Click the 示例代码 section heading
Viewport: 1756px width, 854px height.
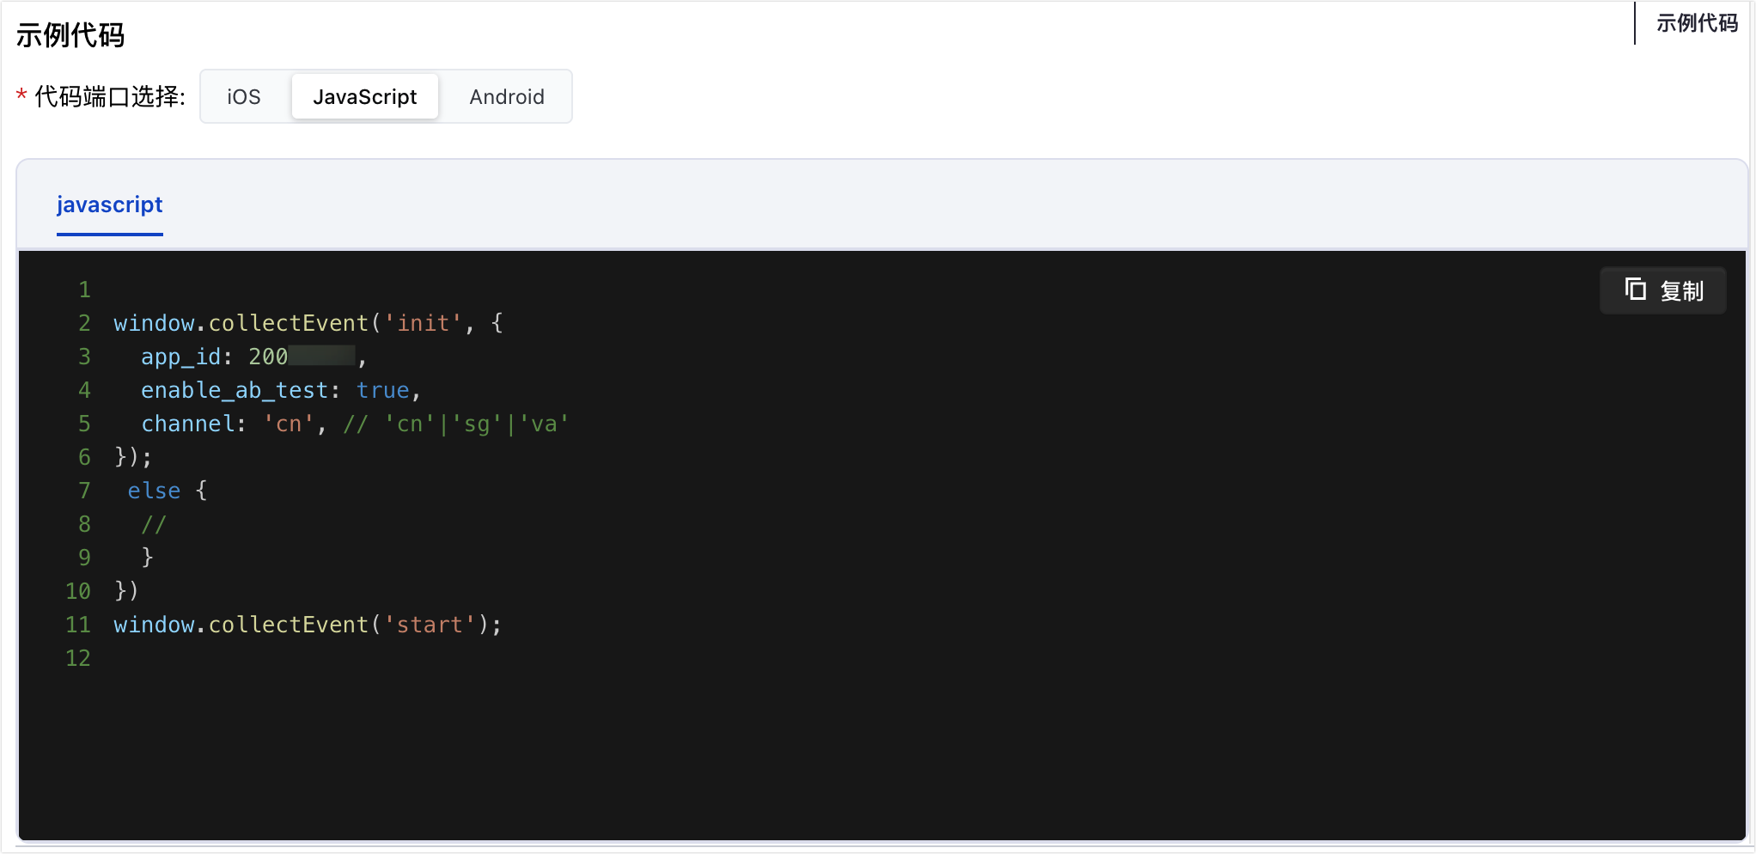pos(70,35)
